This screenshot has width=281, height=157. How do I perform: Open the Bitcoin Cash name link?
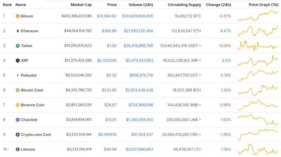pyautogui.click(x=32, y=90)
